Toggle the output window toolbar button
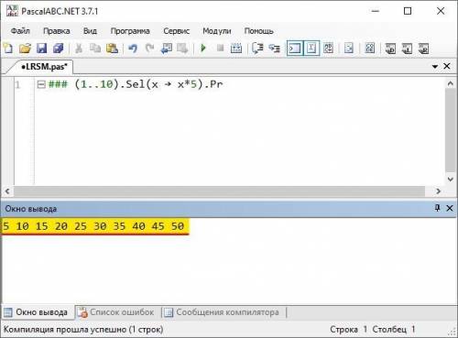 (x=295, y=49)
